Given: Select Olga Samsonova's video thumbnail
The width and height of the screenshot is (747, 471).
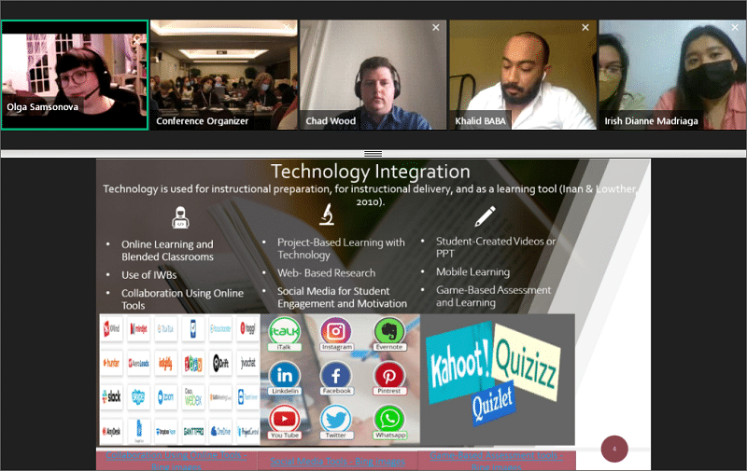Looking at the screenshot, I should tap(75, 75).
